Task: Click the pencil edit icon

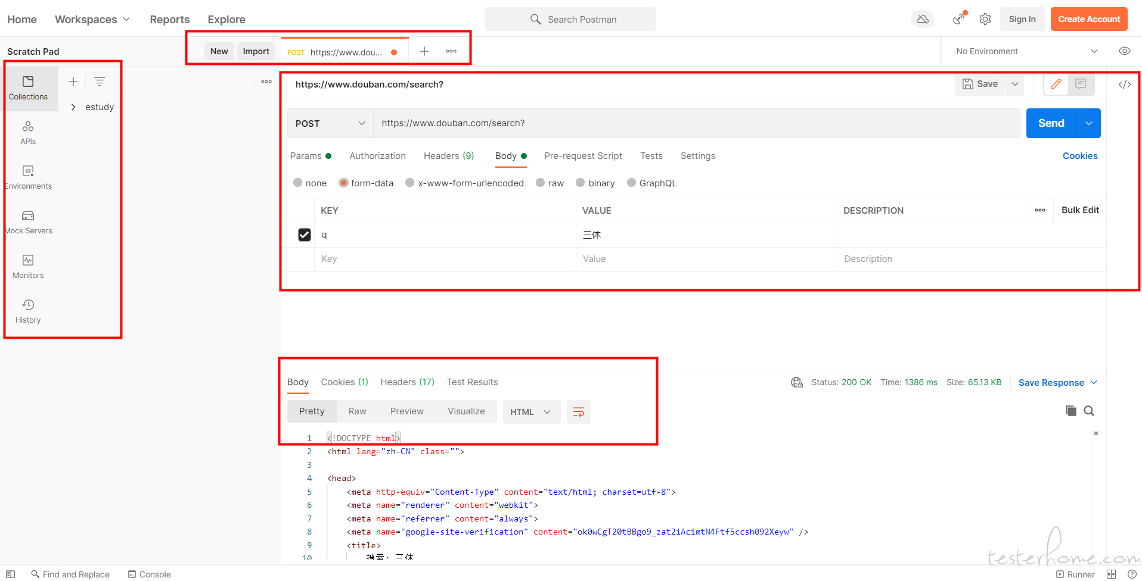Action: [x=1056, y=84]
